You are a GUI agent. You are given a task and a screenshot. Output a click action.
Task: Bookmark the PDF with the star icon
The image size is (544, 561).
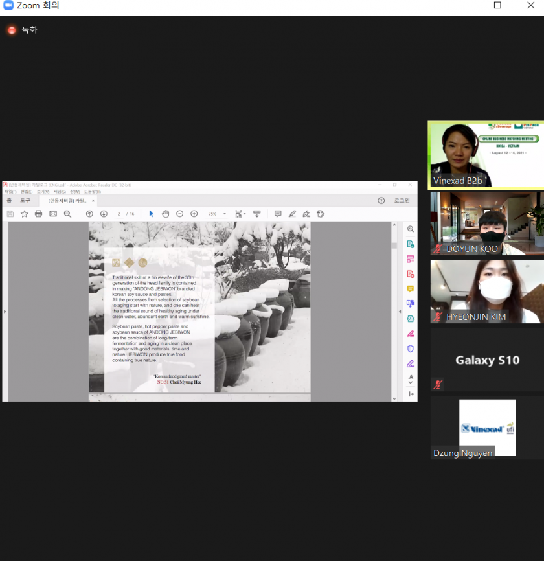pyautogui.click(x=25, y=214)
